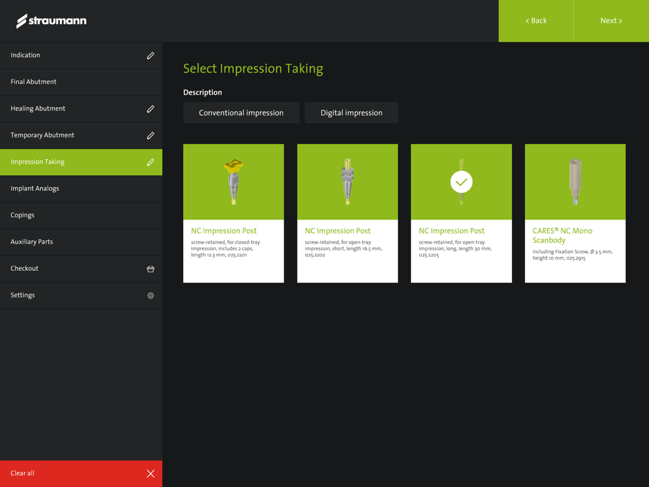649x487 pixels.
Task: Open the Implant Analogs section
Action: click(81, 189)
